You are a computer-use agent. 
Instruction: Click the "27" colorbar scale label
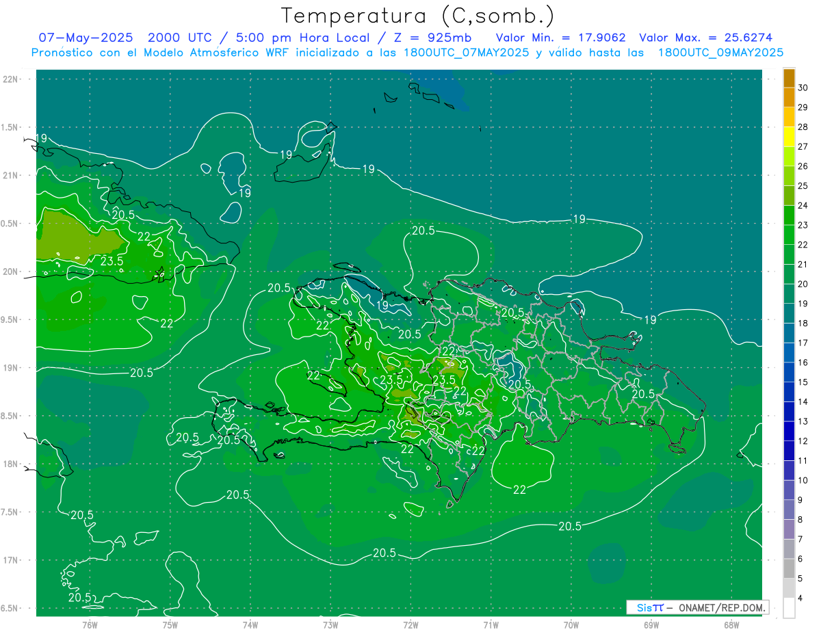(803, 146)
